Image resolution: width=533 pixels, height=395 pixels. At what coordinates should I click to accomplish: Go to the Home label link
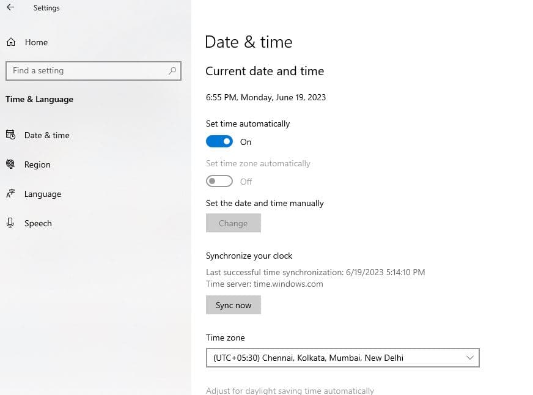36,42
